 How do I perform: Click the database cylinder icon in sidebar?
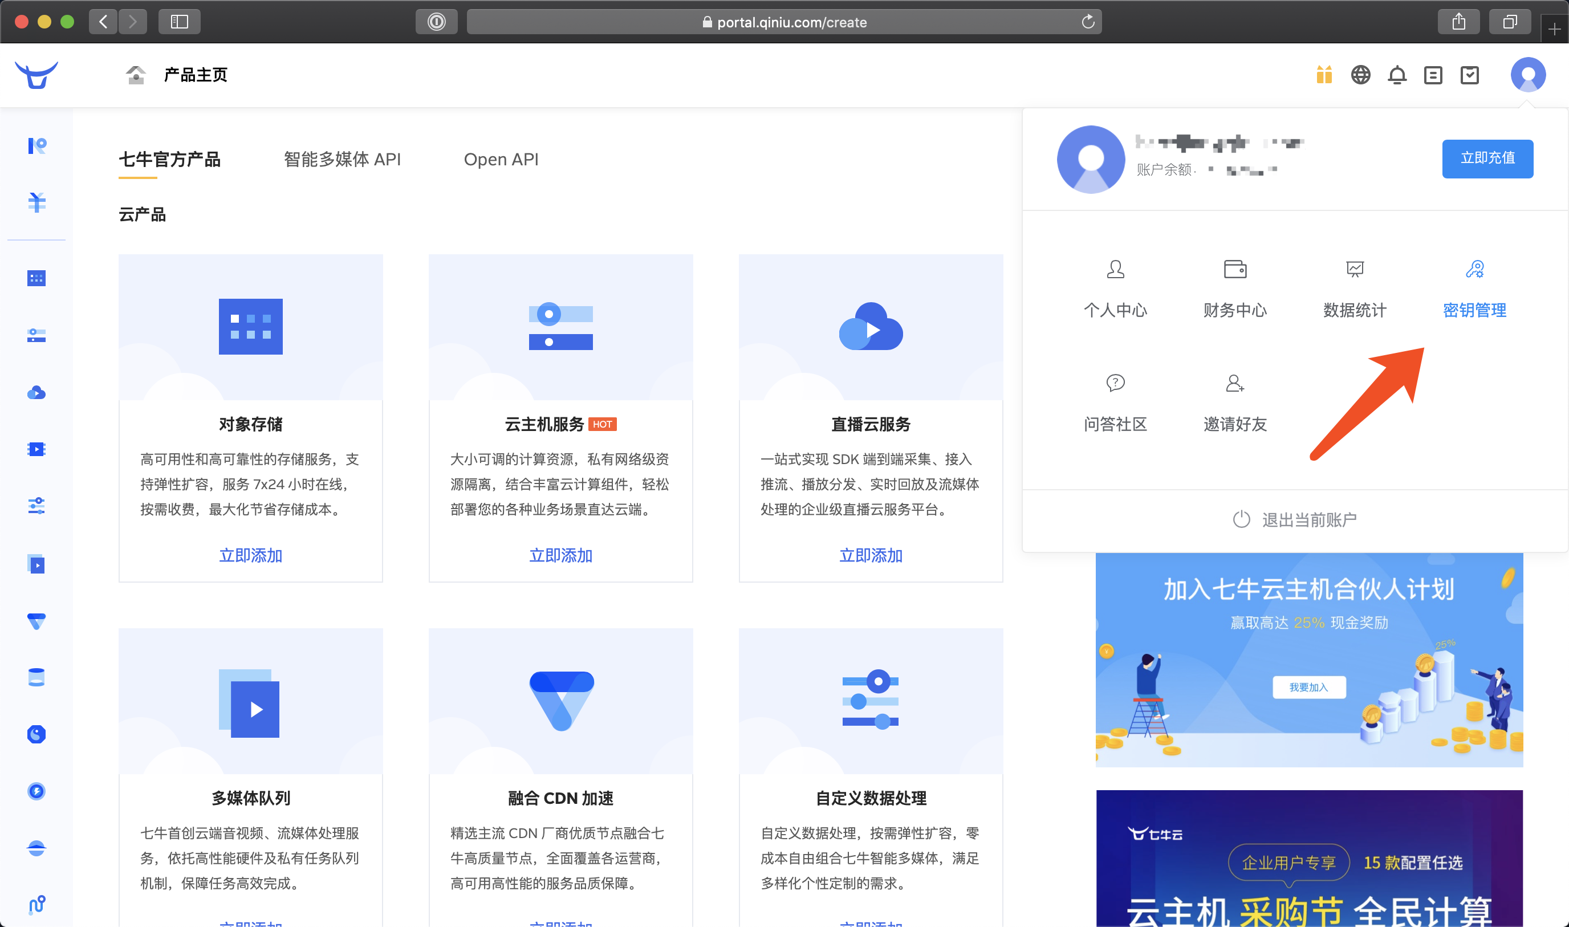pyautogui.click(x=36, y=677)
